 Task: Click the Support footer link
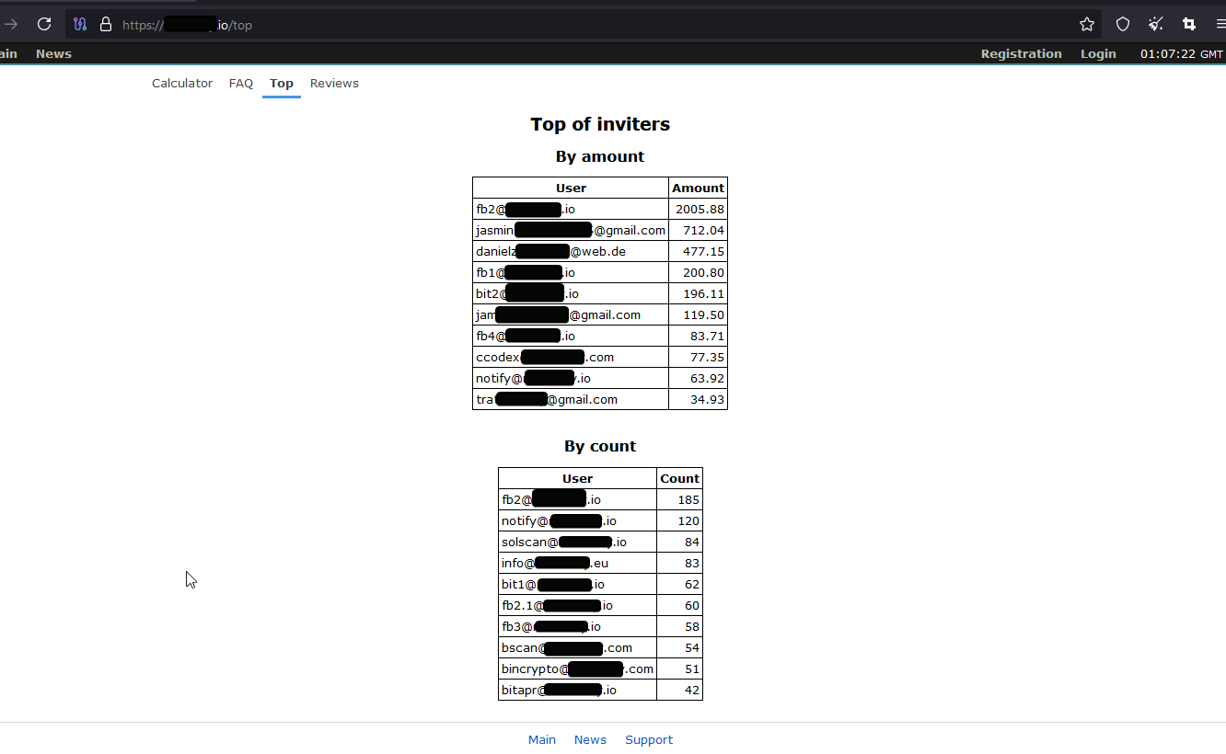[649, 739]
